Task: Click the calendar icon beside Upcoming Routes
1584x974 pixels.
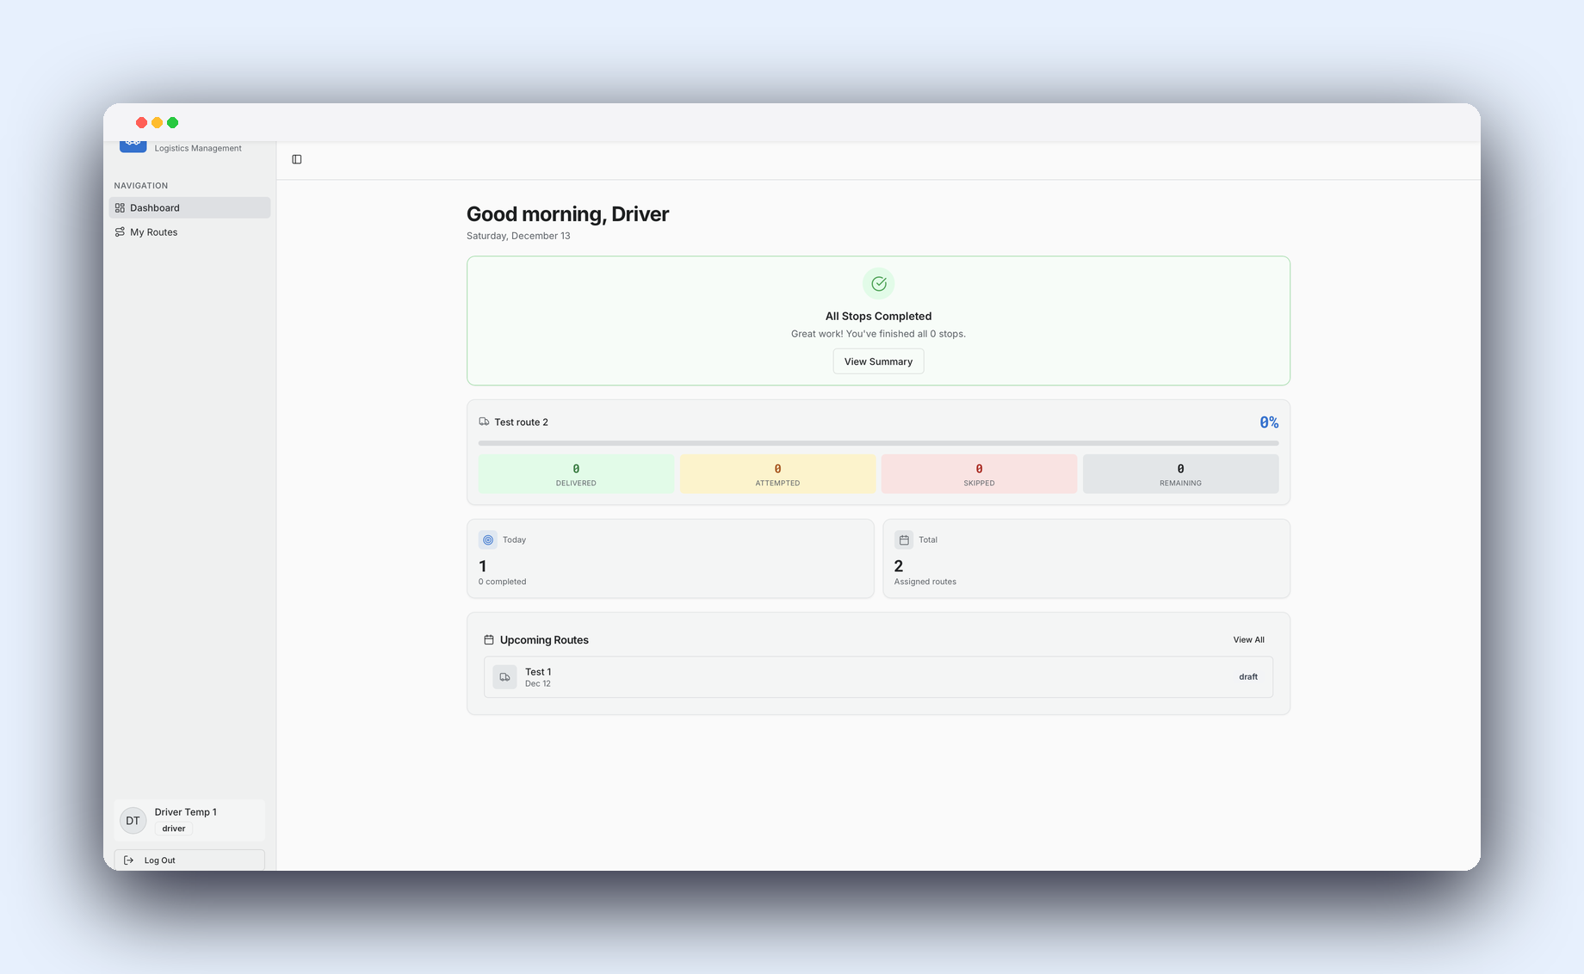Action: [x=489, y=640]
